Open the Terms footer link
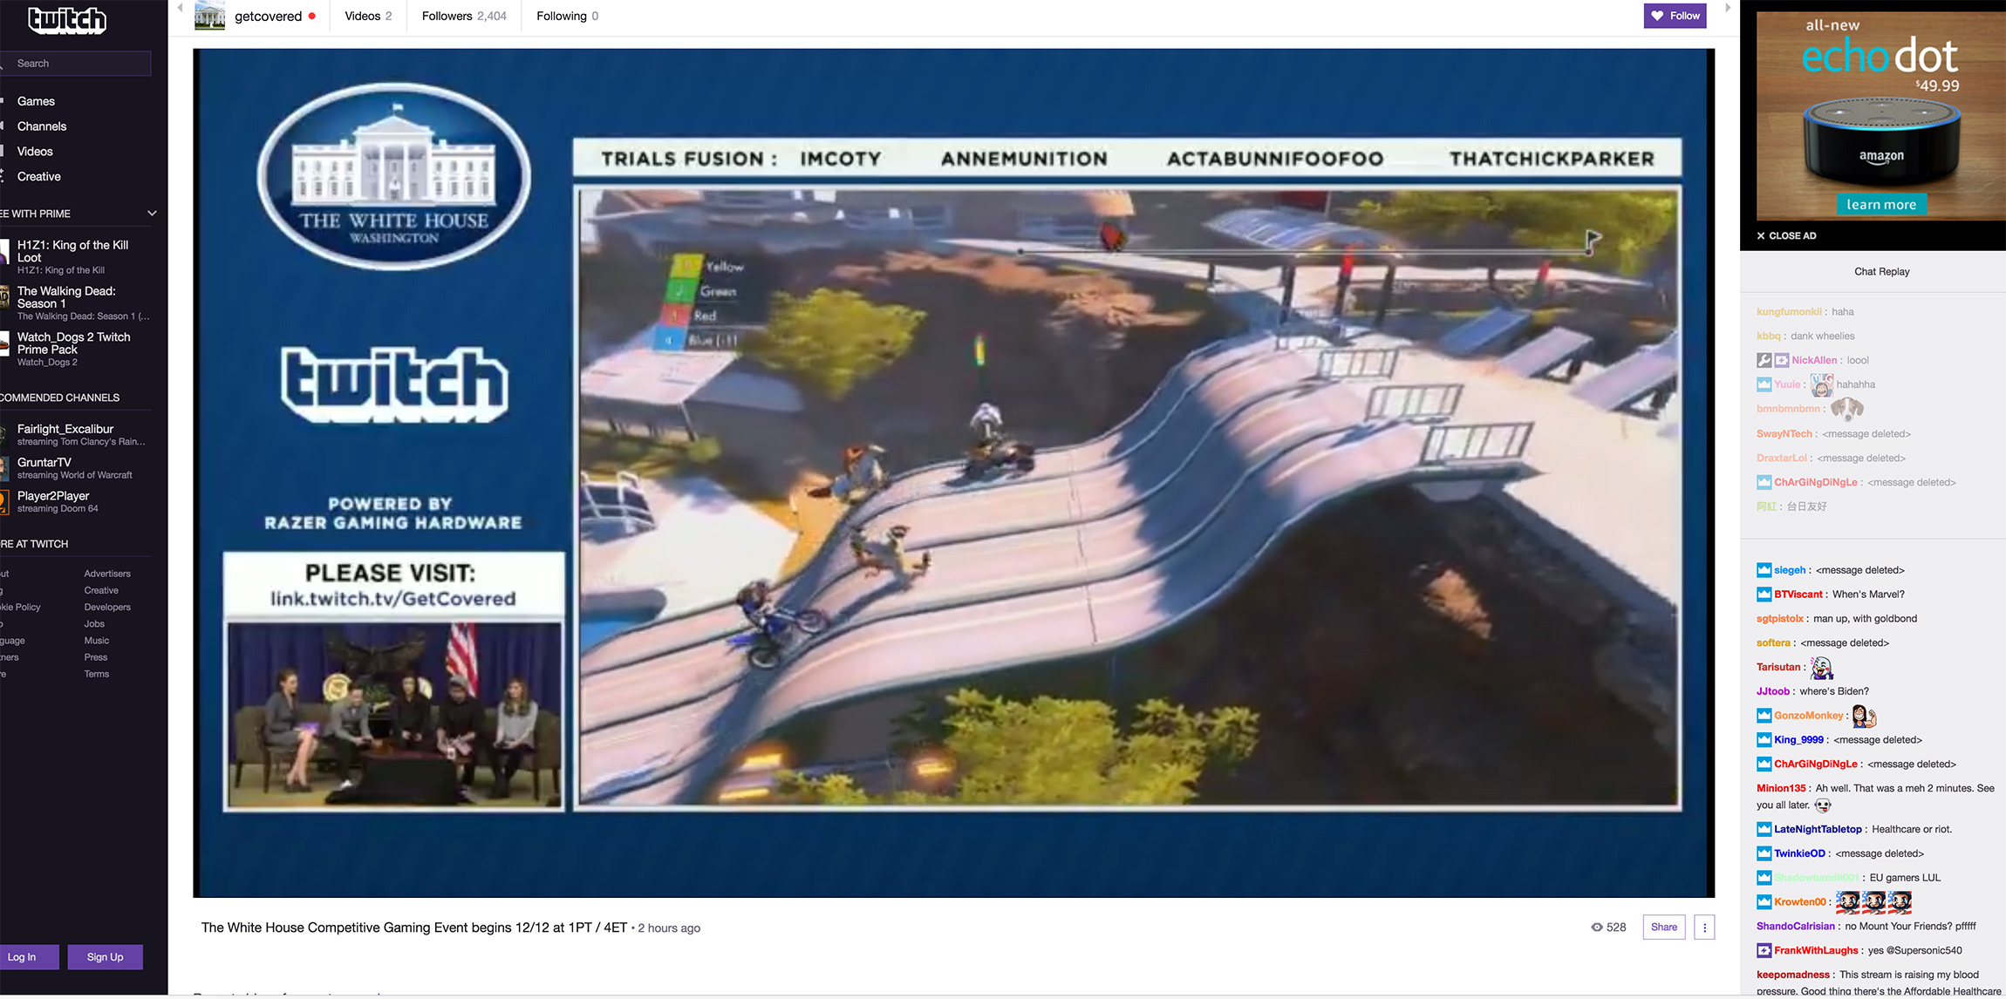This screenshot has width=2006, height=999. (97, 674)
